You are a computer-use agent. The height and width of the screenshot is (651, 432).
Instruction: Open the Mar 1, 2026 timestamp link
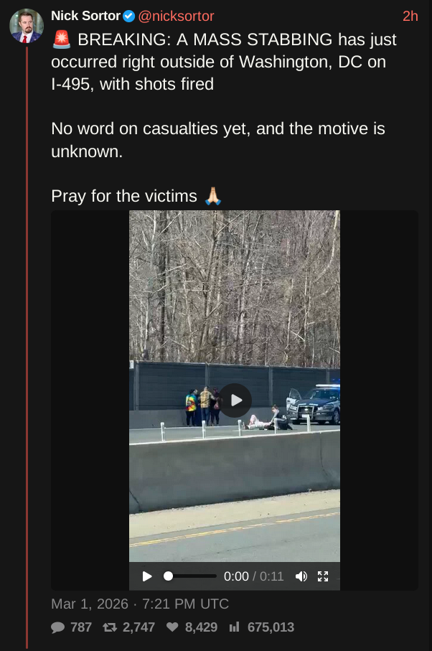tap(140, 604)
